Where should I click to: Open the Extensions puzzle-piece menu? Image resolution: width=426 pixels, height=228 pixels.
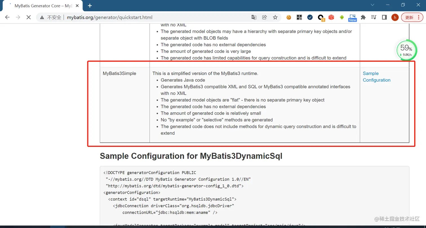(363, 17)
